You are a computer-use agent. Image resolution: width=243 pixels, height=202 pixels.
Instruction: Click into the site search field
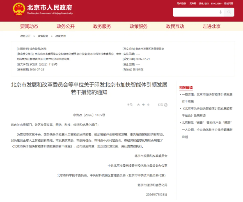tap(196, 12)
